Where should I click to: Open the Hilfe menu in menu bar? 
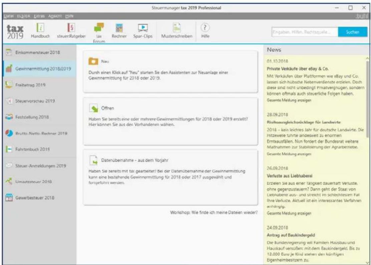coord(69,16)
